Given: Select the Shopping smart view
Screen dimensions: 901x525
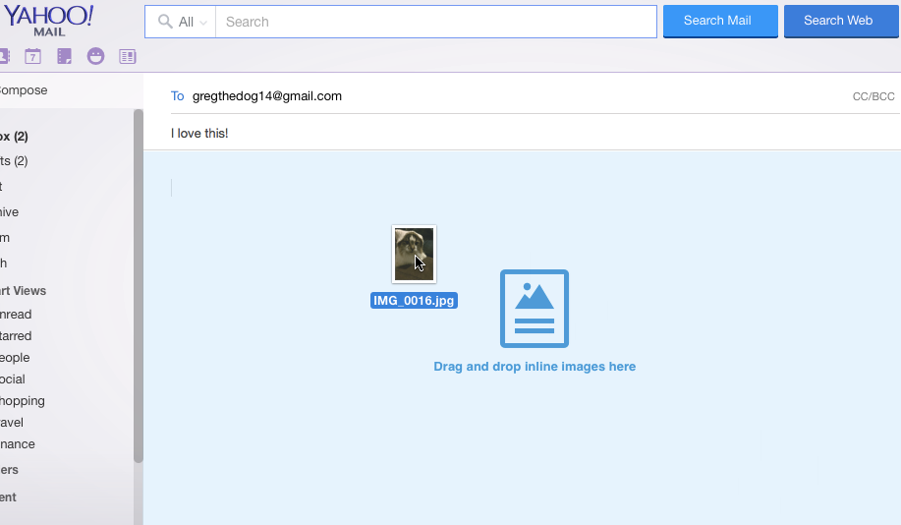Looking at the screenshot, I should coord(22,400).
